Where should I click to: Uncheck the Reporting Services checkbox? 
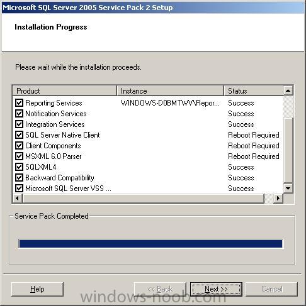coord(19,103)
